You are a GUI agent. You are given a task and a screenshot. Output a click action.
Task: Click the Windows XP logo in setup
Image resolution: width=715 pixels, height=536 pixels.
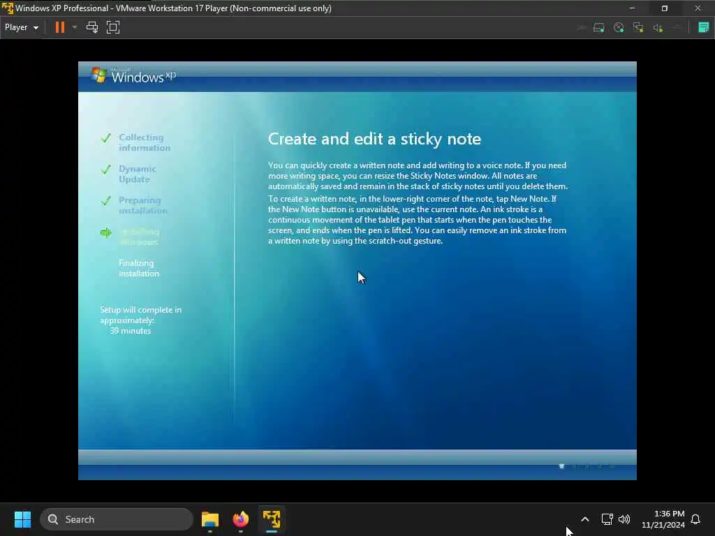pyautogui.click(x=133, y=75)
